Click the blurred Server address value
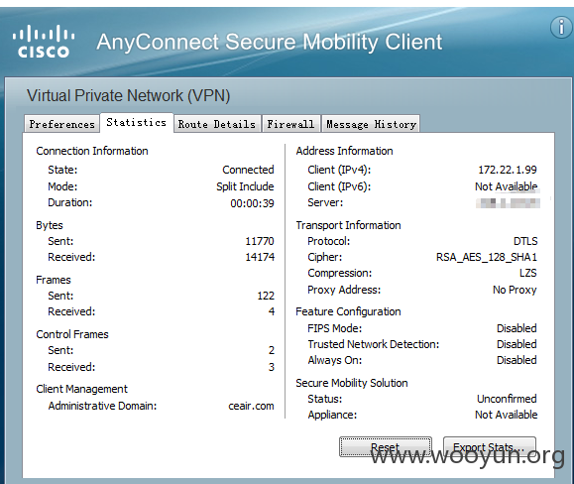 (x=508, y=203)
